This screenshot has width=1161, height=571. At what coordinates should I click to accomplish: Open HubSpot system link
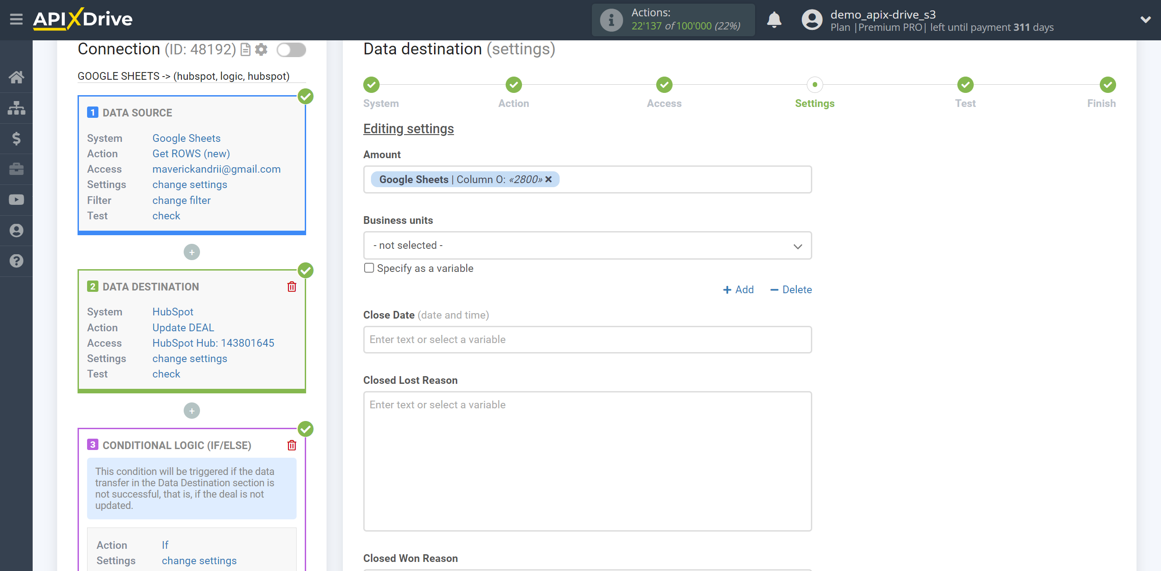[x=173, y=312]
